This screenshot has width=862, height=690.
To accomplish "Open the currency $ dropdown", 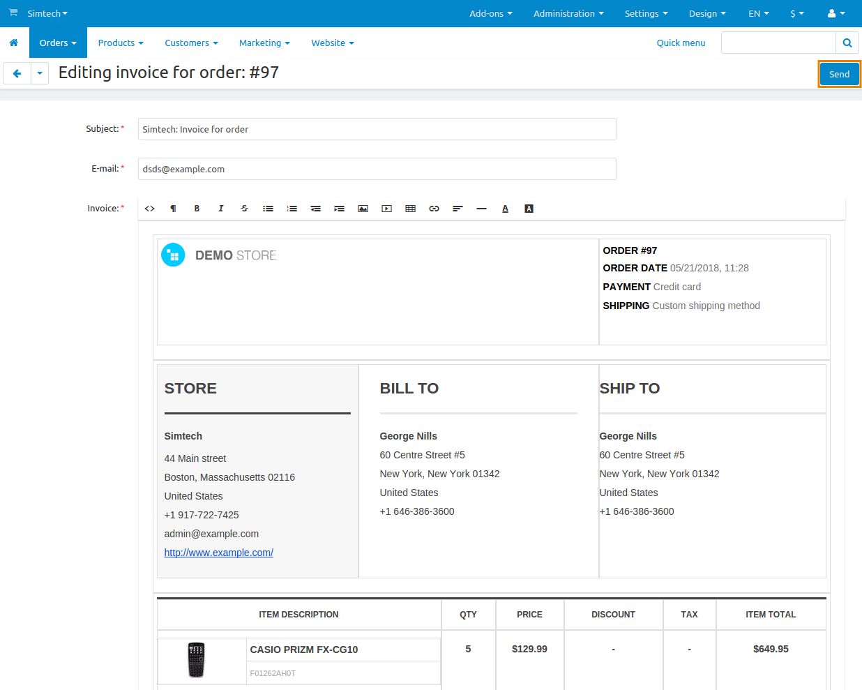I will pyautogui.click(x=797, y=13).
